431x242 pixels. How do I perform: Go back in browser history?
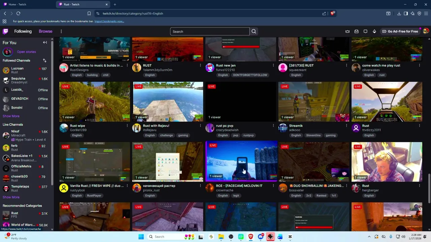coord(5,13)
